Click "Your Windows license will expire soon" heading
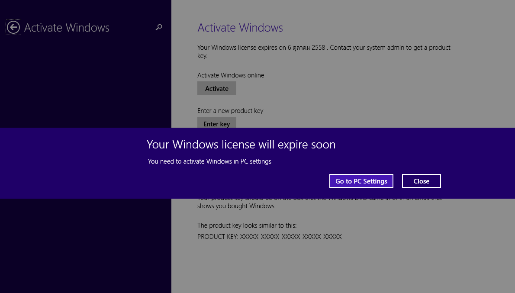 pyautogui.click(x=241, y=145)
